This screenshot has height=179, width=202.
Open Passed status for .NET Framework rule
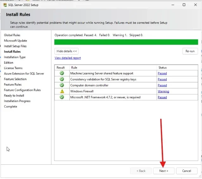[x=162, y=97]
